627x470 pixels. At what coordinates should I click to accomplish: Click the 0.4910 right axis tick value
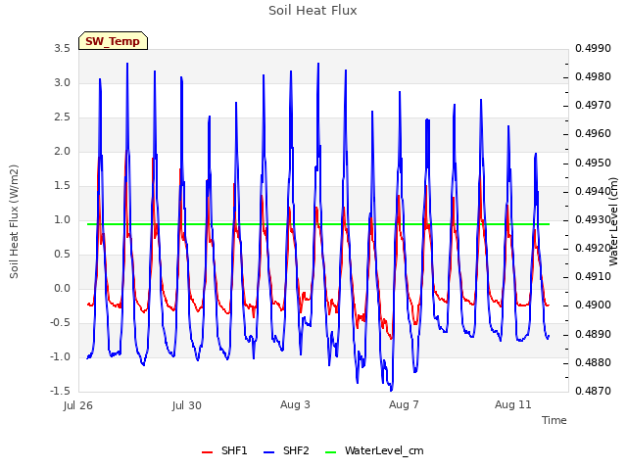click(593, 276)
